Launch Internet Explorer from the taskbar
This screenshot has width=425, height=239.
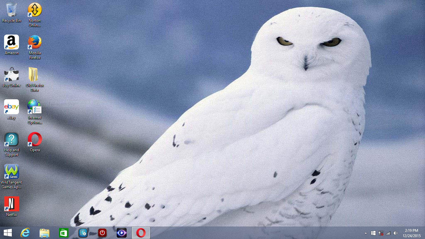[25, 233]
